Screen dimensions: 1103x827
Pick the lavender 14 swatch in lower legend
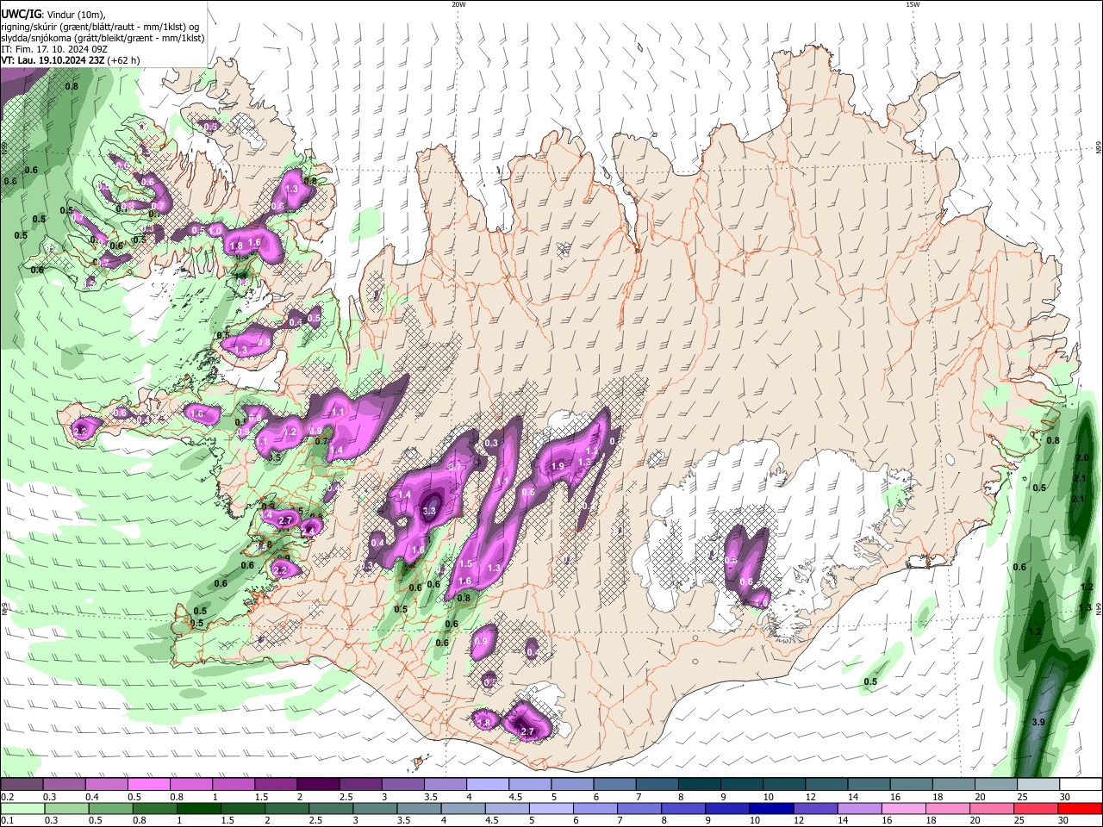coord(859,808)
